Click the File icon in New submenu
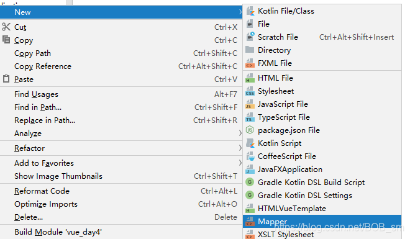The width and height of the screenshot is (410, 239). pyautogui.click(x=250, y=24)
